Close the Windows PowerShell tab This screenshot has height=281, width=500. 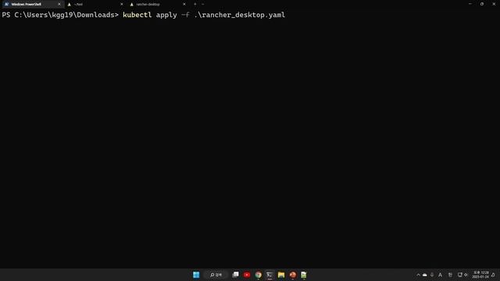tap(59, 4)
